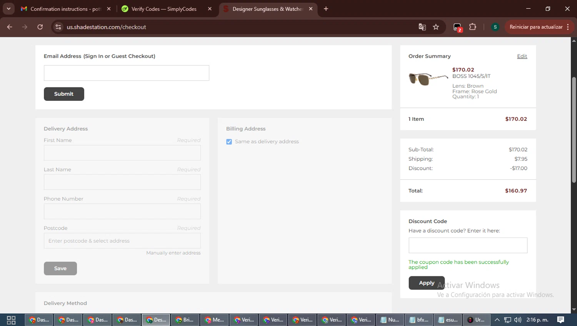
Task: Focus the Email Address input field
Action: point(127,73)
